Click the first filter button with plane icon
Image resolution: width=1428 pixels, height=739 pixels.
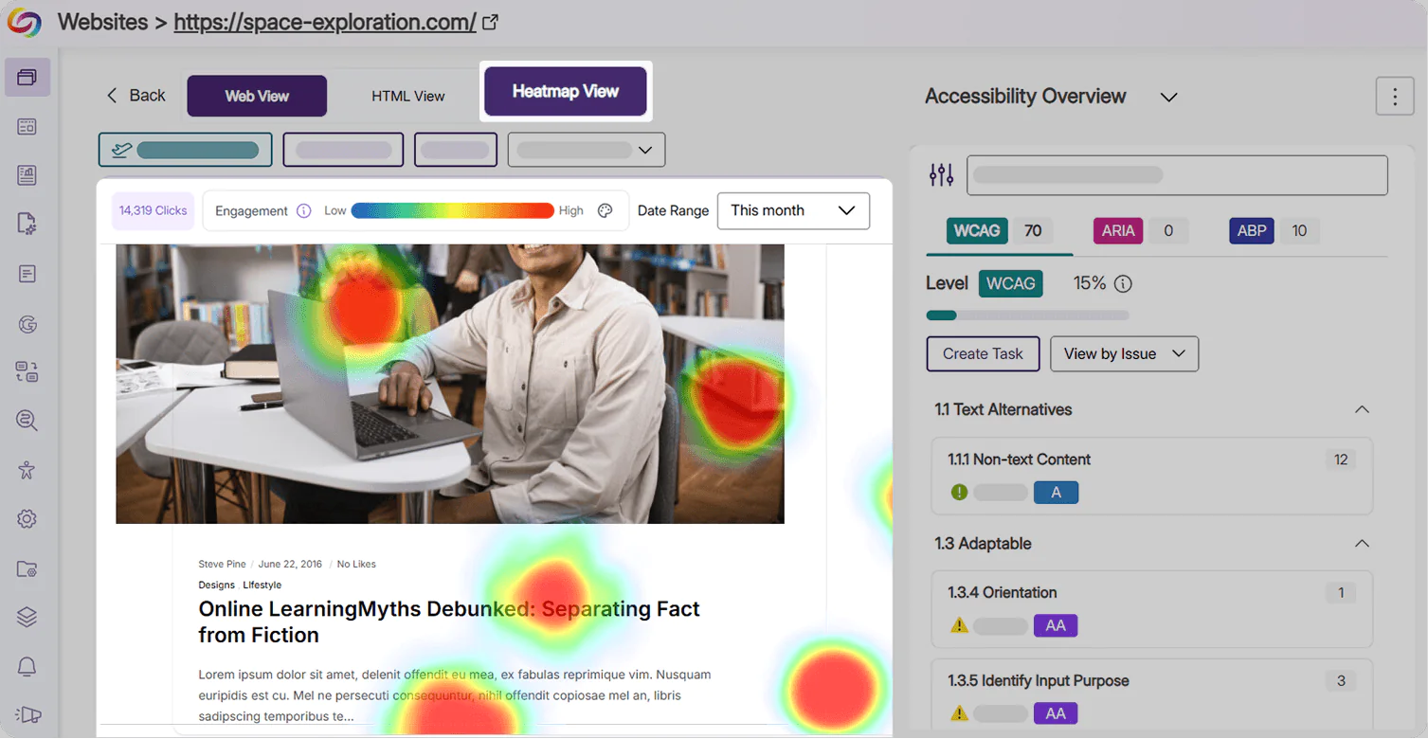tap(185, 150)
